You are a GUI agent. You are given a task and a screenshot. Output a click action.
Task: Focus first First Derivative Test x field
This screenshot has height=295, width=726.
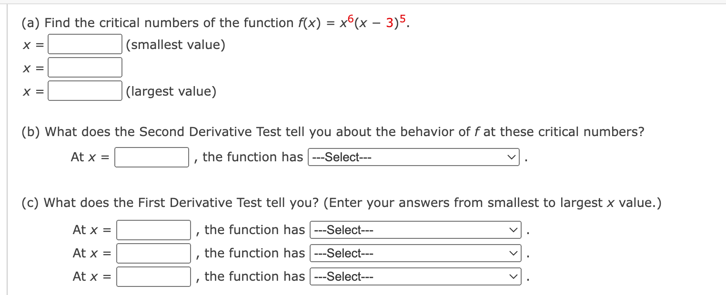tap(154, 230)
